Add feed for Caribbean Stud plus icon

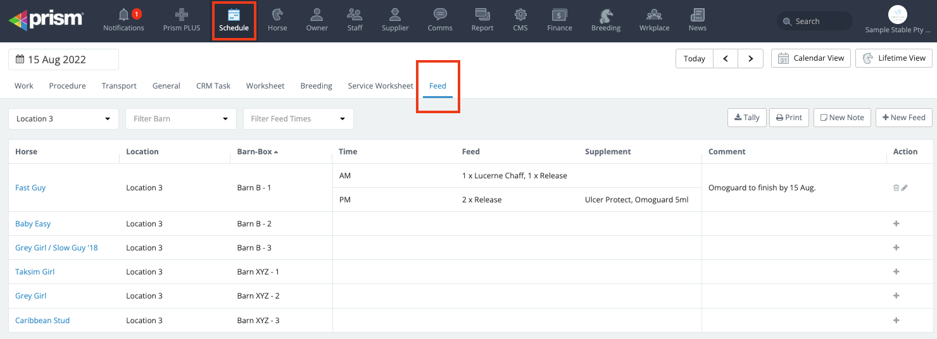896,321
